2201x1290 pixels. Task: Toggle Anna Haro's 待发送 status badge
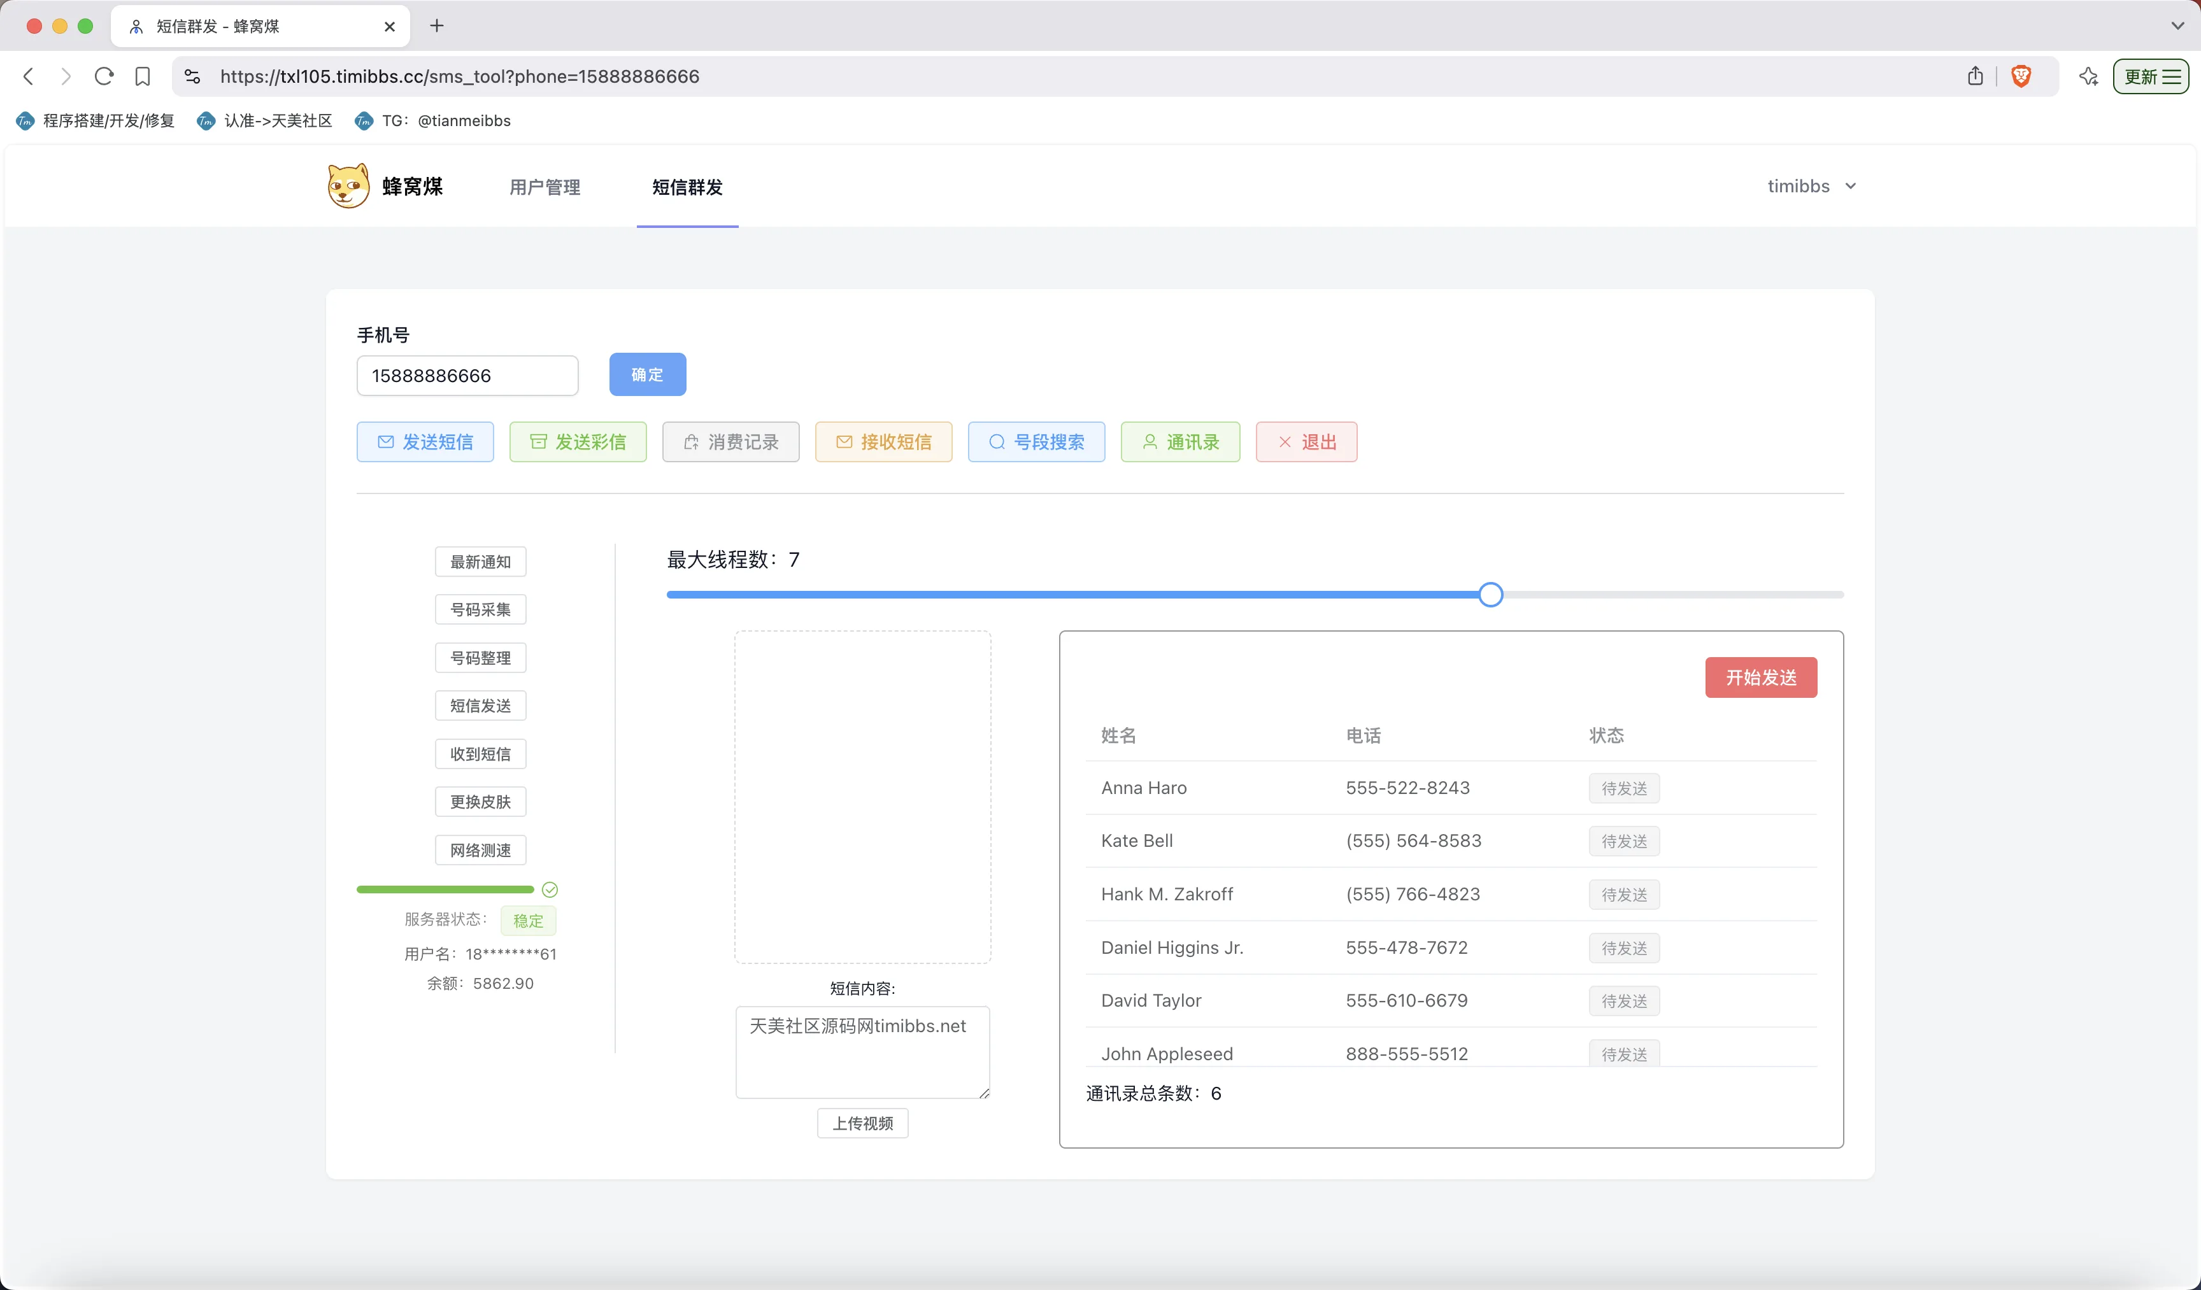[1623, 787]
